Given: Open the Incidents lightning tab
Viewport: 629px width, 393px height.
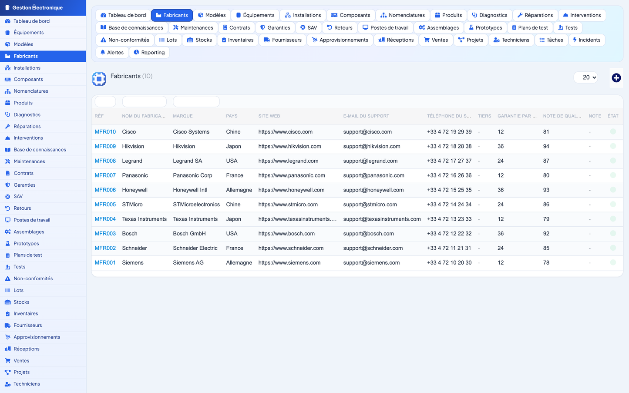Looking at the screenshot, I should click(586, 40).
